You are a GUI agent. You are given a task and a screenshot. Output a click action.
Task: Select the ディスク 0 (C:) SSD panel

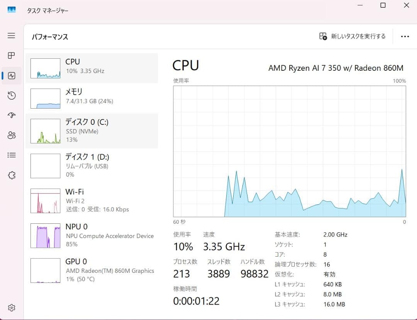pos(92,130)
